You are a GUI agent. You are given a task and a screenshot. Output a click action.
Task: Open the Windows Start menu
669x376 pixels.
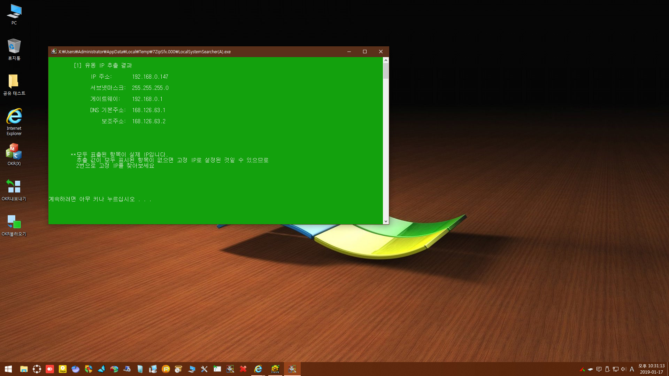click(x=8, y=369)
